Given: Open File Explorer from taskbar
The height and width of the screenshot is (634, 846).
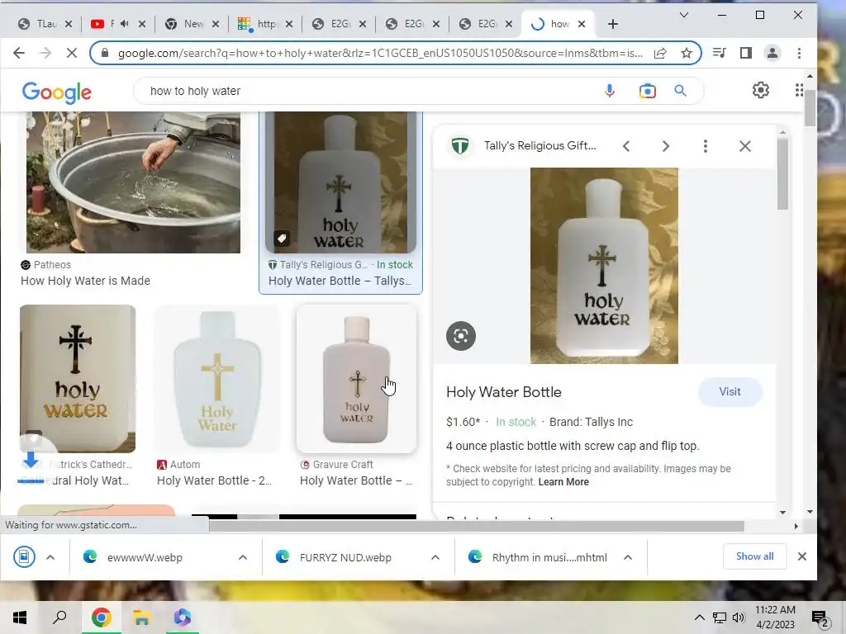Looking at the screenshot, I should 141,617.
